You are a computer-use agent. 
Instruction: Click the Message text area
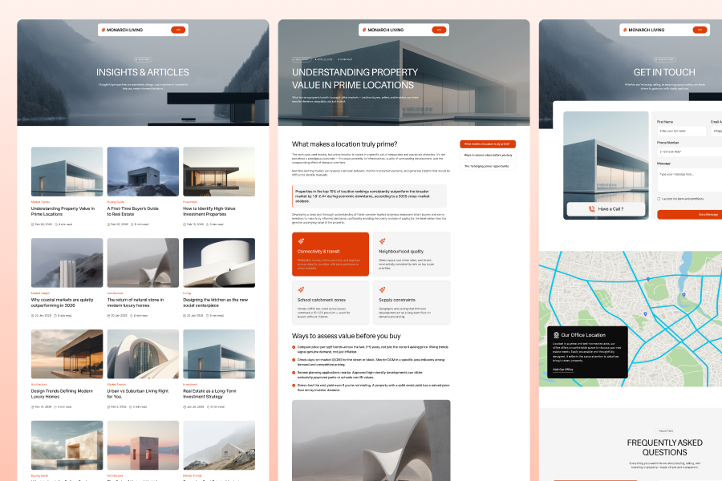click(689, 180)
